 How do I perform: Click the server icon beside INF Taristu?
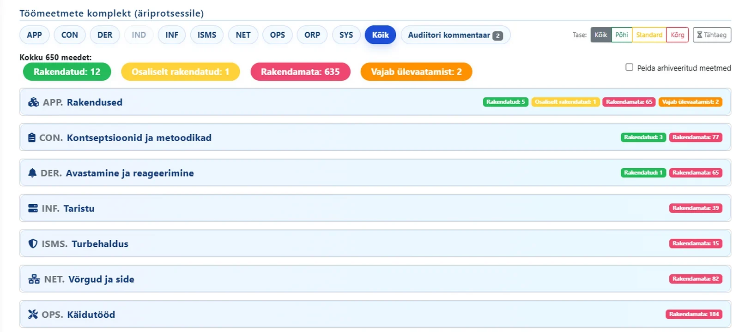click(33, 208)
